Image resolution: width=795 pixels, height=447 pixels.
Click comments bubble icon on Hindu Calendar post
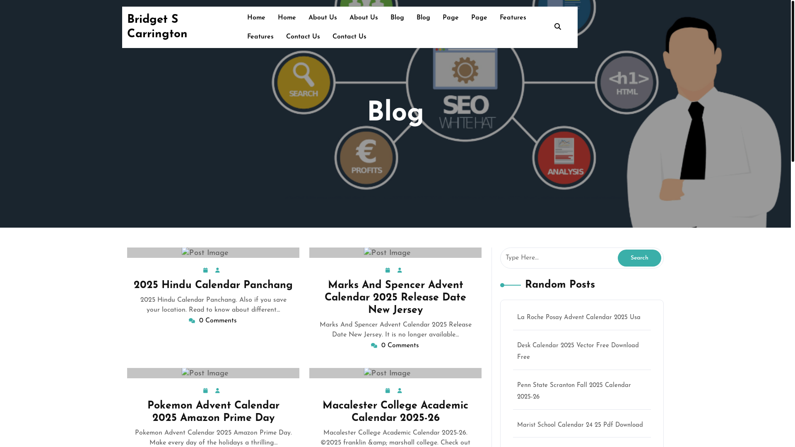pos(192,321)
